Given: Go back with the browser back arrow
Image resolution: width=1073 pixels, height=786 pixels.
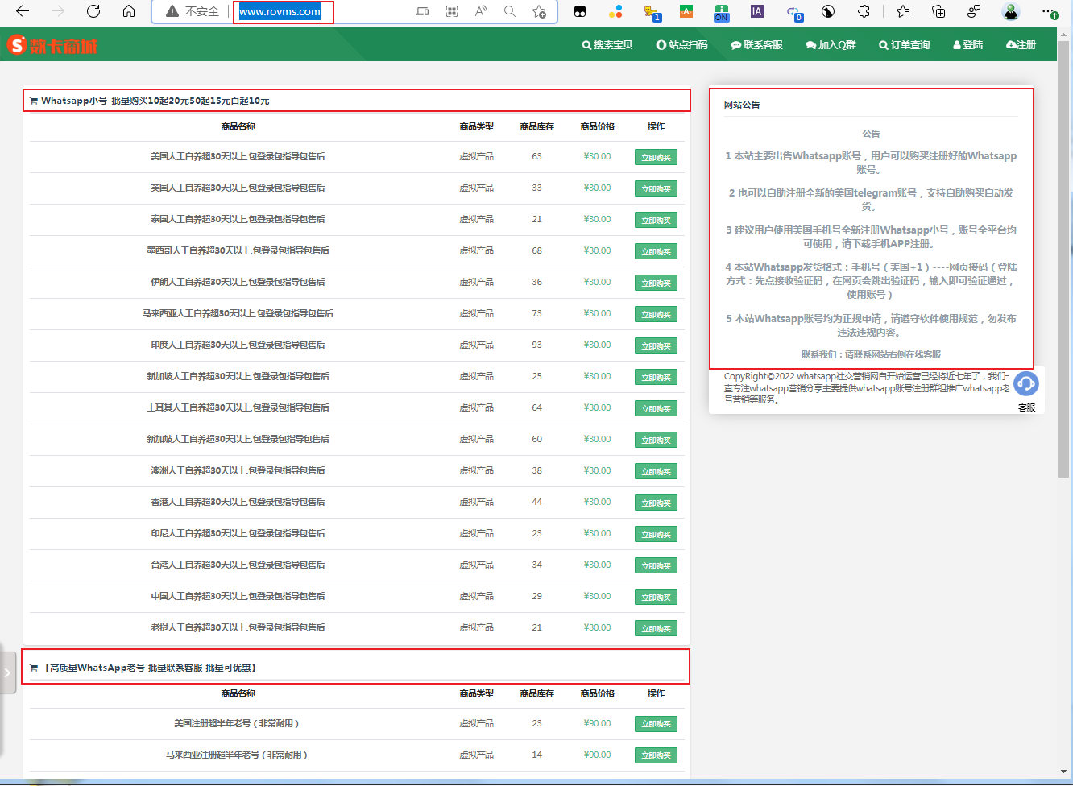Looking at the screenshot, I should point(23,11).
